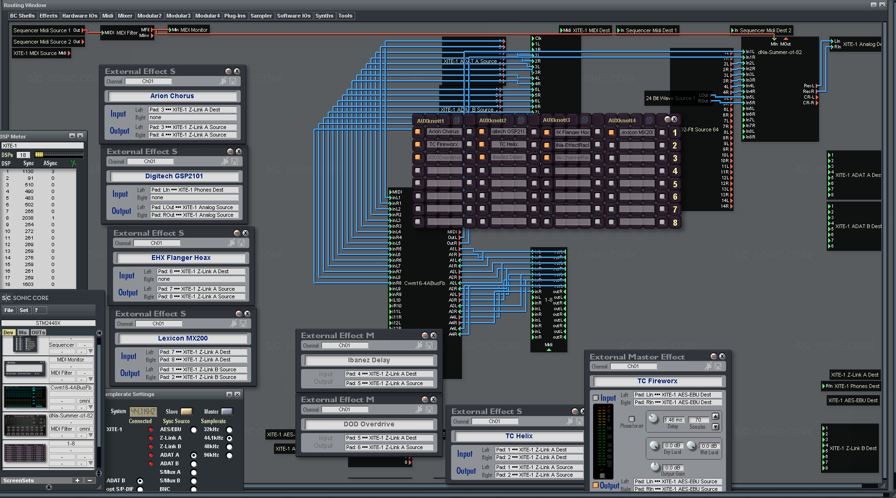Toggle the Slave sync button
This screenshot has height=498, width=896.
[187, 411]
